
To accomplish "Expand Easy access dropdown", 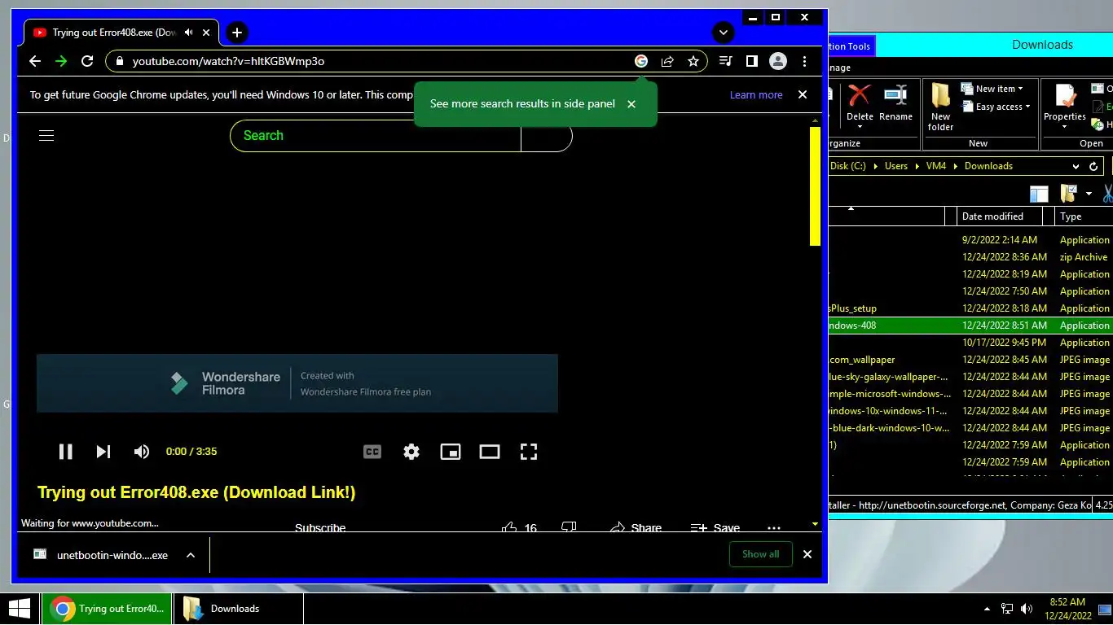I will [x=996, y=107].
